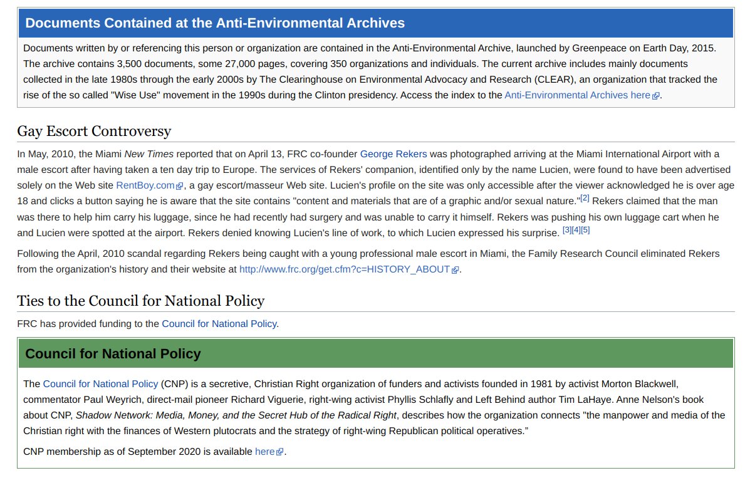The width and height of the screenshot is (745, 478).
Task: Click 'CNP membership as of September 2020' text
Action: [112, 452]
